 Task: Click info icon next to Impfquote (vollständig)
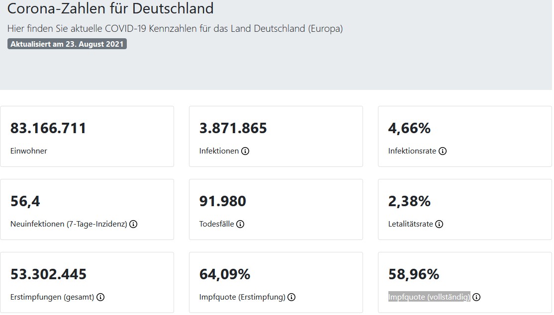[476, 297]
